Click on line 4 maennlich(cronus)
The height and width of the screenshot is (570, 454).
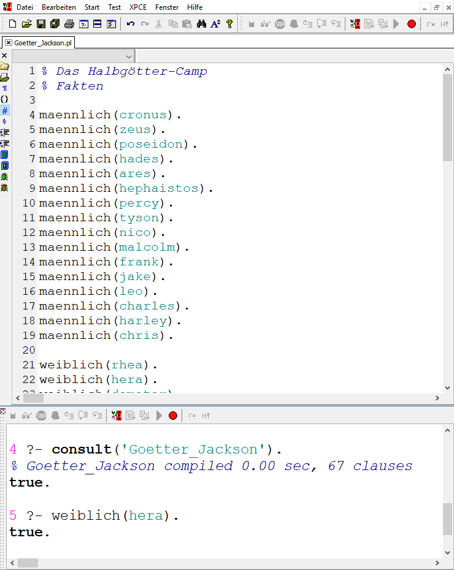(x=110, y=115)
